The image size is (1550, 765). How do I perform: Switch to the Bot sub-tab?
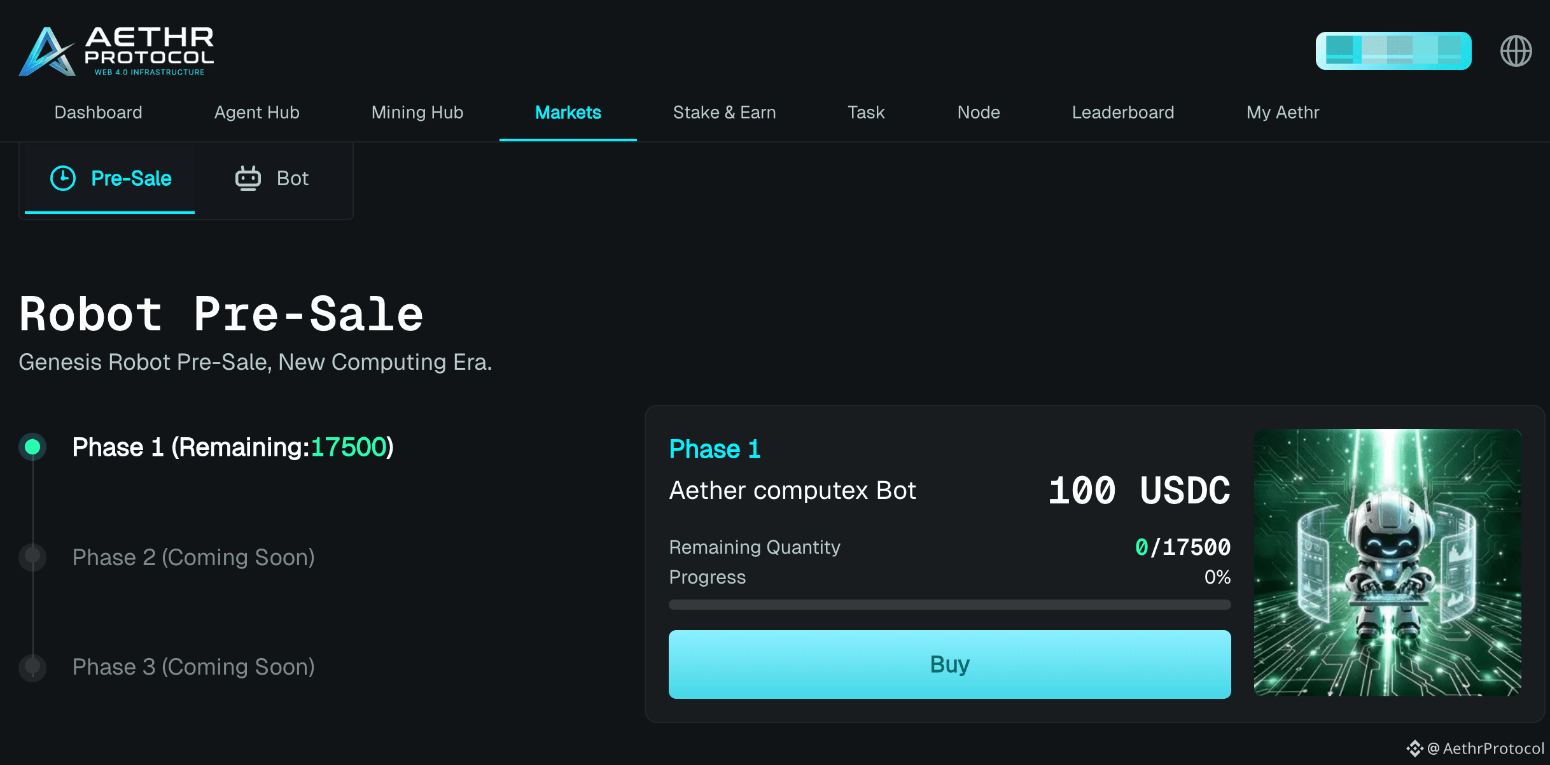pyautogui.click(x=272, y=178)
